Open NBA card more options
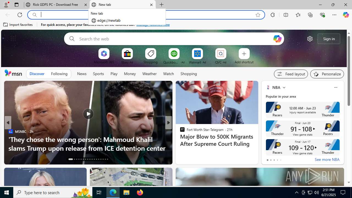The image size is (352, 198). click(x=335, y=87)
